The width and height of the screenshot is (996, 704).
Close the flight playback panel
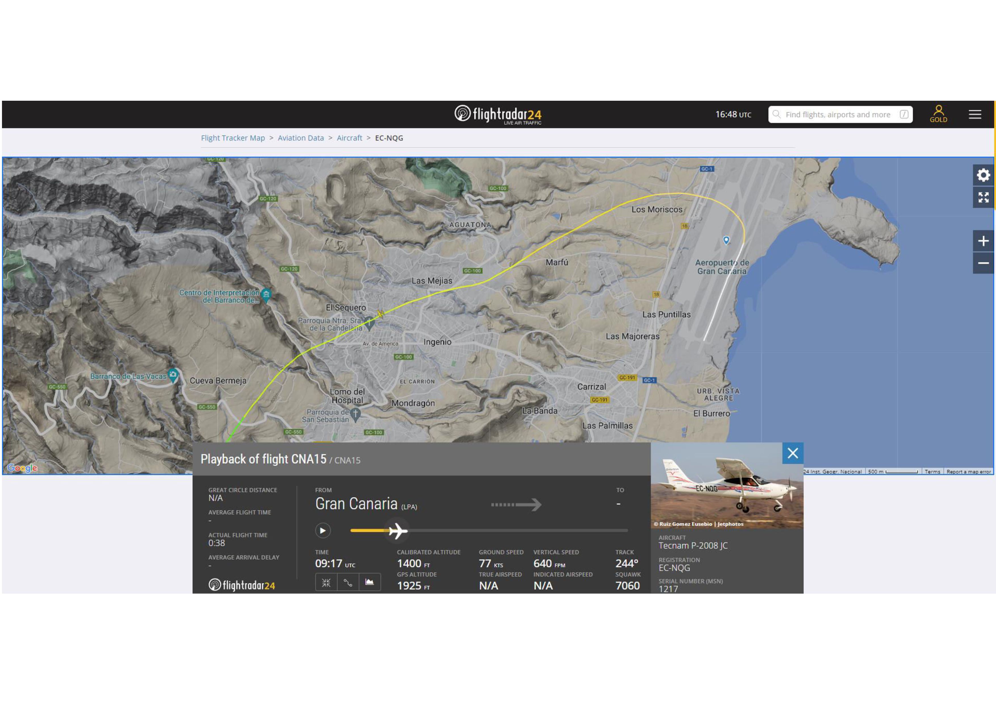[x=792, y=453]
